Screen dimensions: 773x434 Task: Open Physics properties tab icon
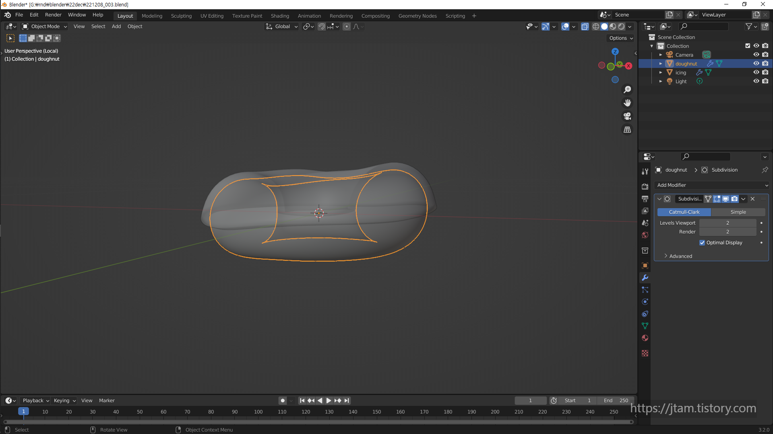[645, 302]
